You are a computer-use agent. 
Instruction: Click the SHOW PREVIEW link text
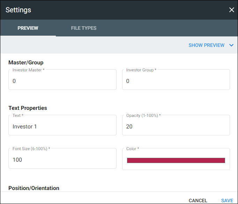pyautogui.click(x=206, y=45)
